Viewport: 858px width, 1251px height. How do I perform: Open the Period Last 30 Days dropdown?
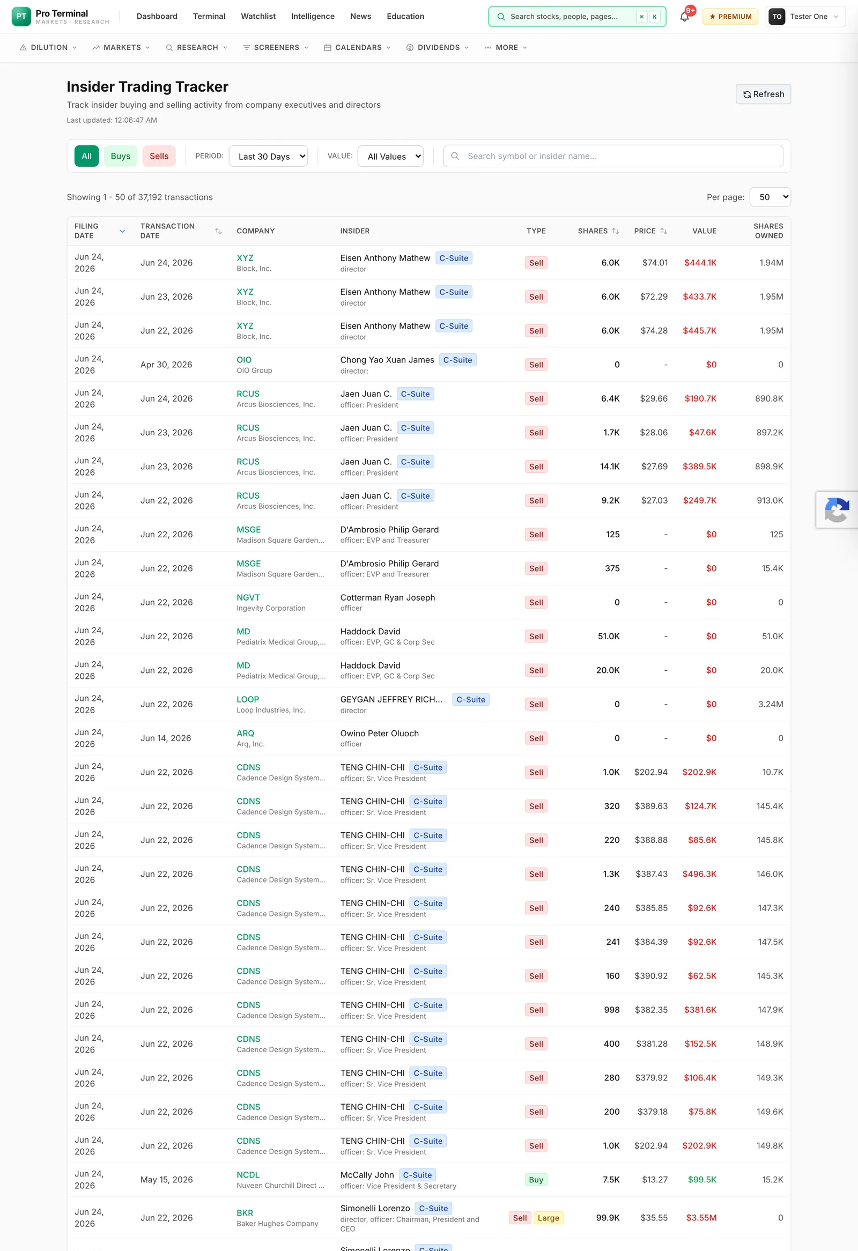tap(268, 156)
